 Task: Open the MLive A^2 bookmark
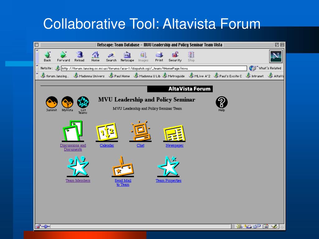[x=200, y=76]
